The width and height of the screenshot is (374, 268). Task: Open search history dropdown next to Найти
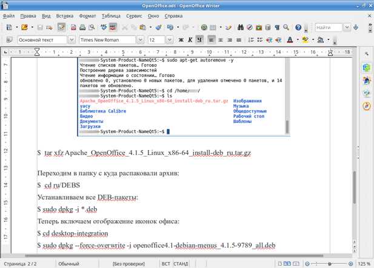(347, 27)
